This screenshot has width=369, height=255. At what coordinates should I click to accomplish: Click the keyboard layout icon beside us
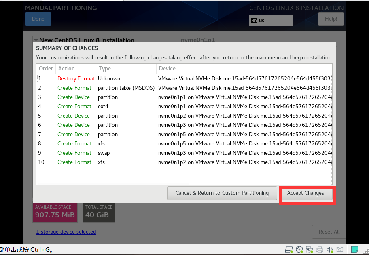(x=254, y=21)
